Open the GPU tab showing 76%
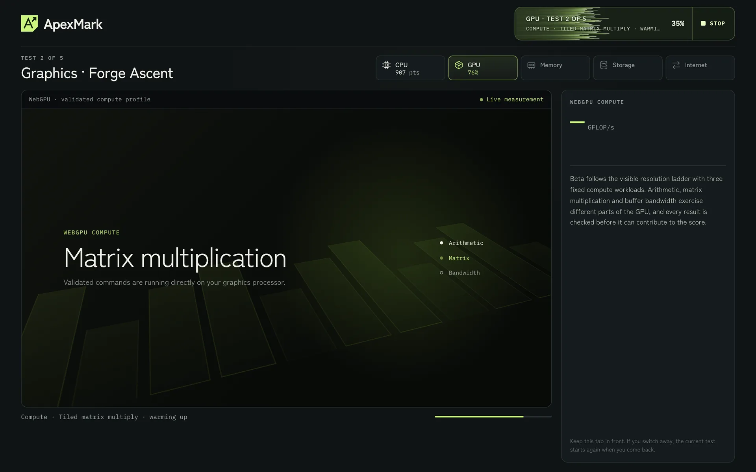Viewport: 756px width, 472px height. click(x=483, y=68)
